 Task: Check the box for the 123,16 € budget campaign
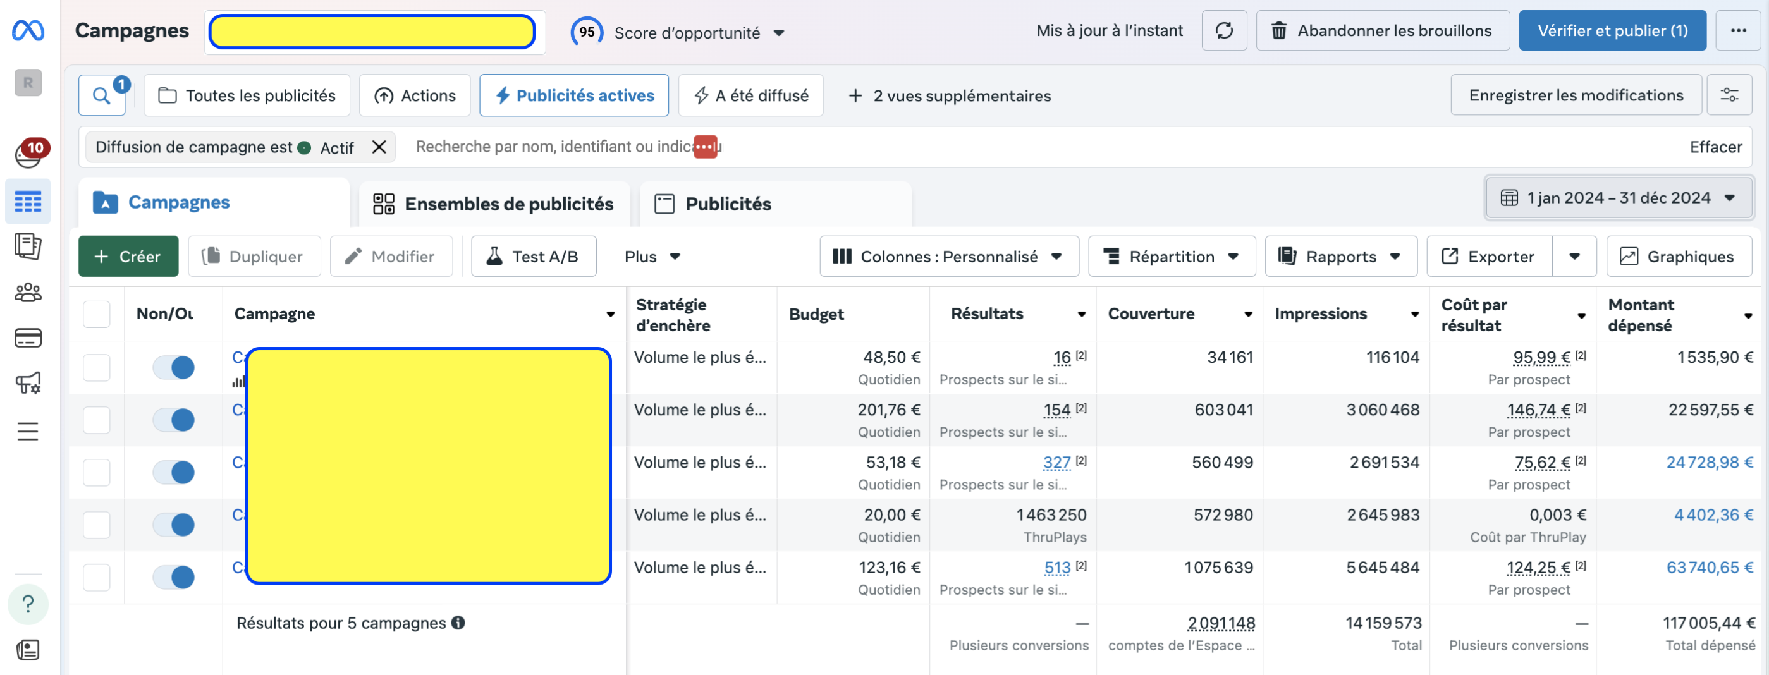[96, 578]
